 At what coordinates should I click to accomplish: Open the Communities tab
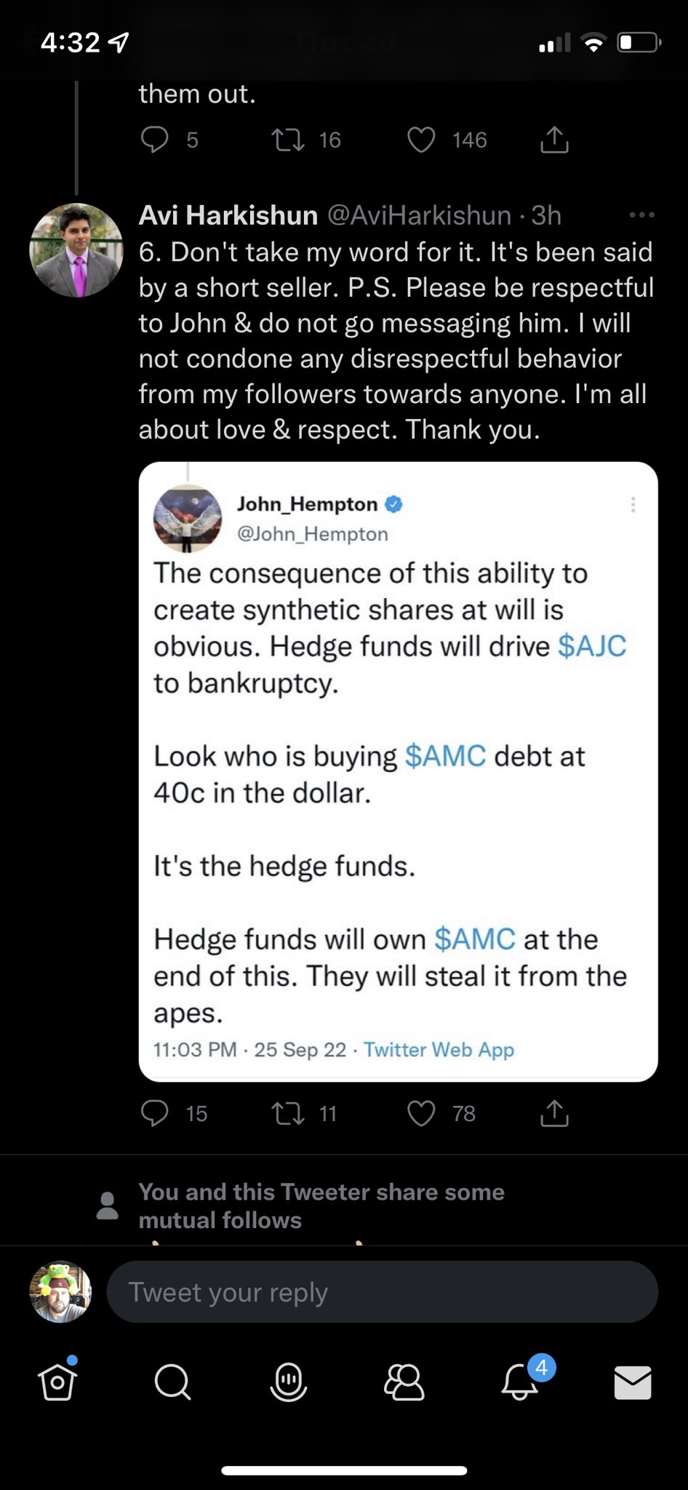(404, 1380)
